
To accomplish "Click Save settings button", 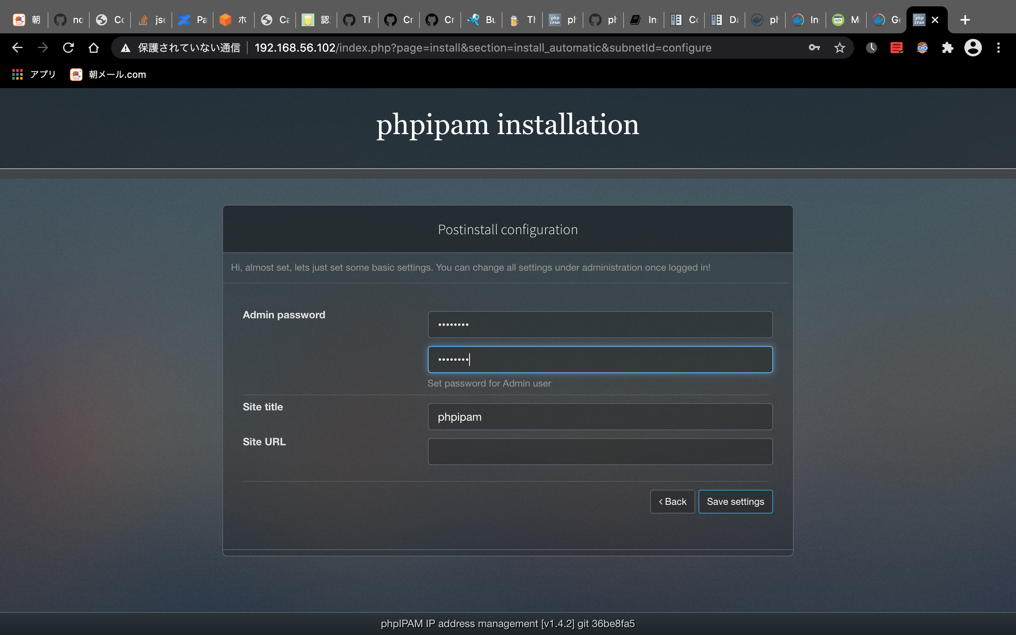I will 735,501.
